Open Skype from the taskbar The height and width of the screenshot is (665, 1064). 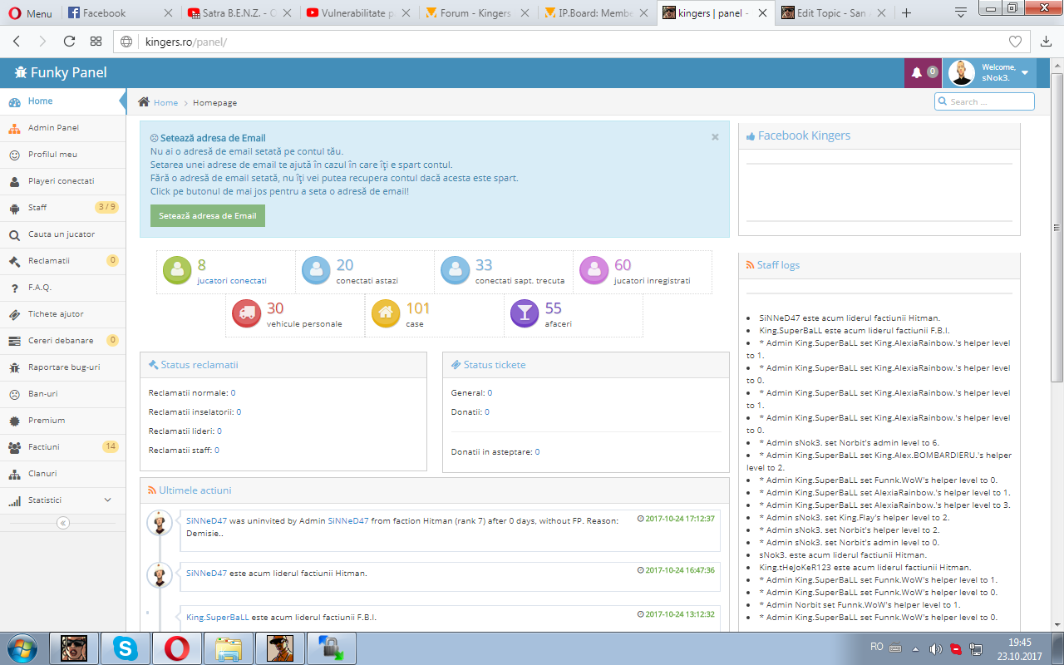point(126,648)
